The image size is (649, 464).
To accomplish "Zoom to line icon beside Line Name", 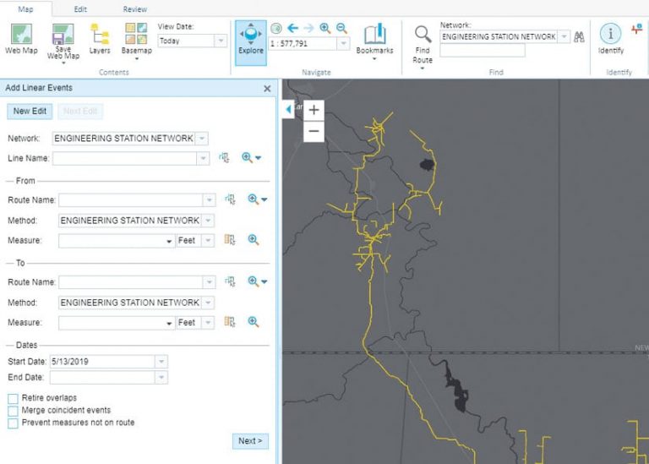I will 247,157.
